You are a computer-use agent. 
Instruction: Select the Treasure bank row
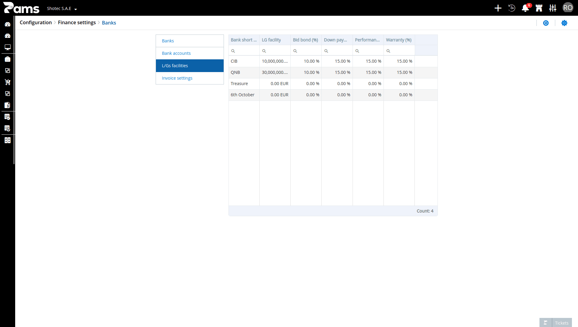(x=333, y=84)
